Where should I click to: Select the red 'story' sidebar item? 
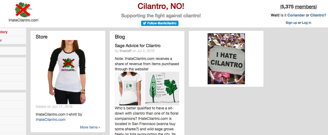tap(4, 32)
